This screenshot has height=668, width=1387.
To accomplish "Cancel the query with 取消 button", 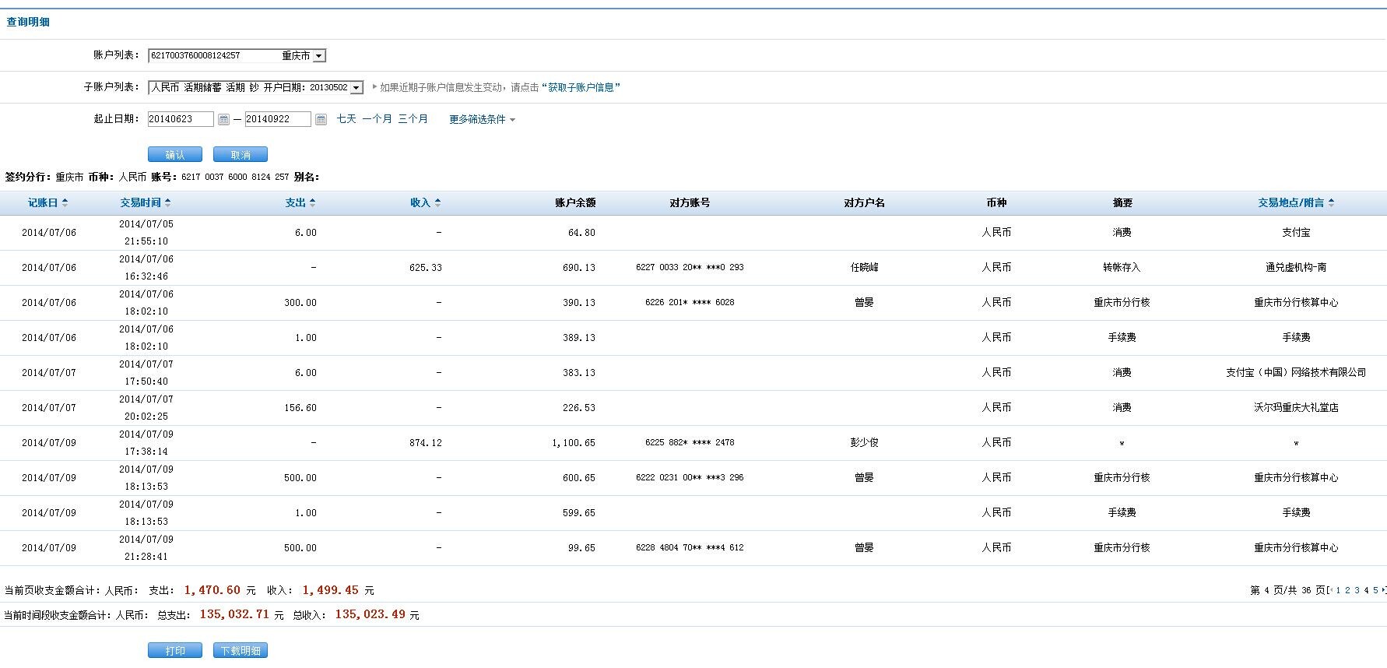I will 241,155.
